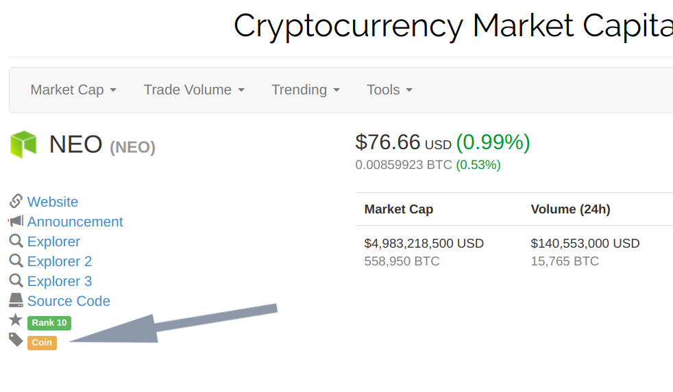
Task: Click the drive icon beside Source Code
Action: (x=16, y=300)
